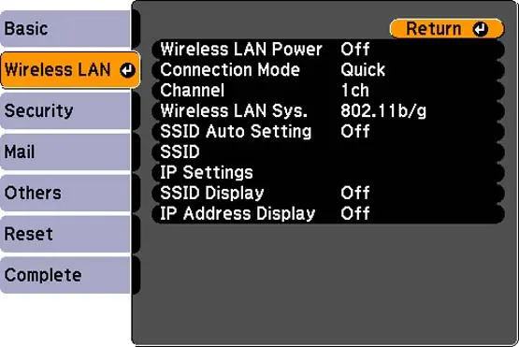Toggle SSID Auto Setting off value
The image size is (519, 347).
tap(355, 132)
